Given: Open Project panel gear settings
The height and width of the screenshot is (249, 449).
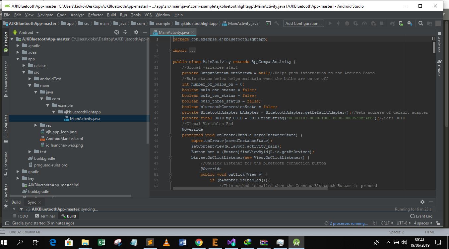Looking at the screenshot, I should click(x=136, y=32).
